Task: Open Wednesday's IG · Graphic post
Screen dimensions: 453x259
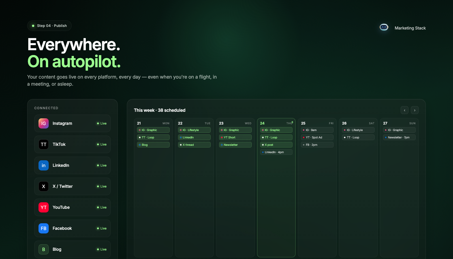Action: pos(235,130)
